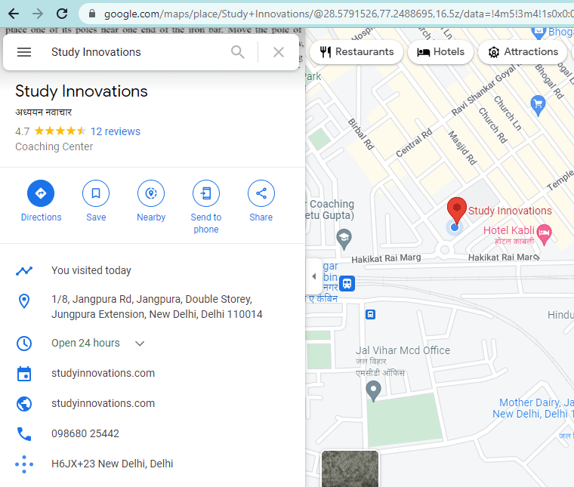Click the address pin icon
The width and height of the screenshot is (574, 487).
(24, 301)
